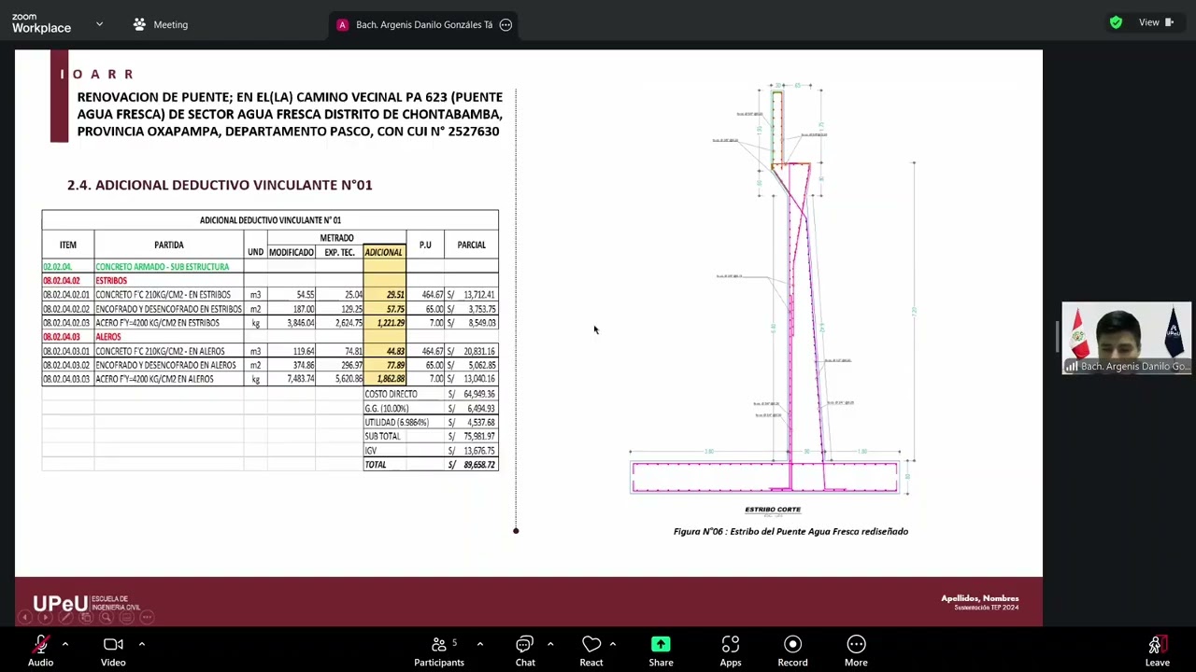The height and width of the screenshot is (672, 1196).
Task: Open the slideshow see all slides icon
Action: point(86,617)
